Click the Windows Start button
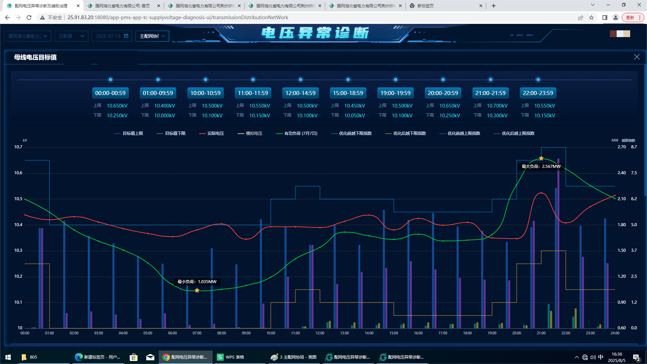Image resolution: width=647 pixels, height=364 pixels. pyautogui.click(x=8, y=357)
